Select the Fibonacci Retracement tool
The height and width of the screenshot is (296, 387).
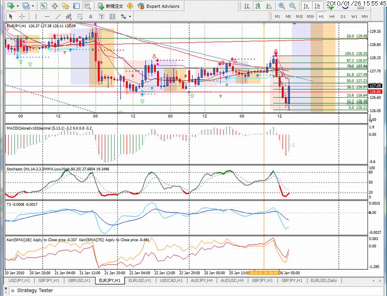coord(80,16)
